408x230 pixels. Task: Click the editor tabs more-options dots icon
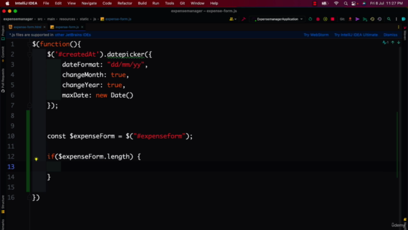pos(398,27)
